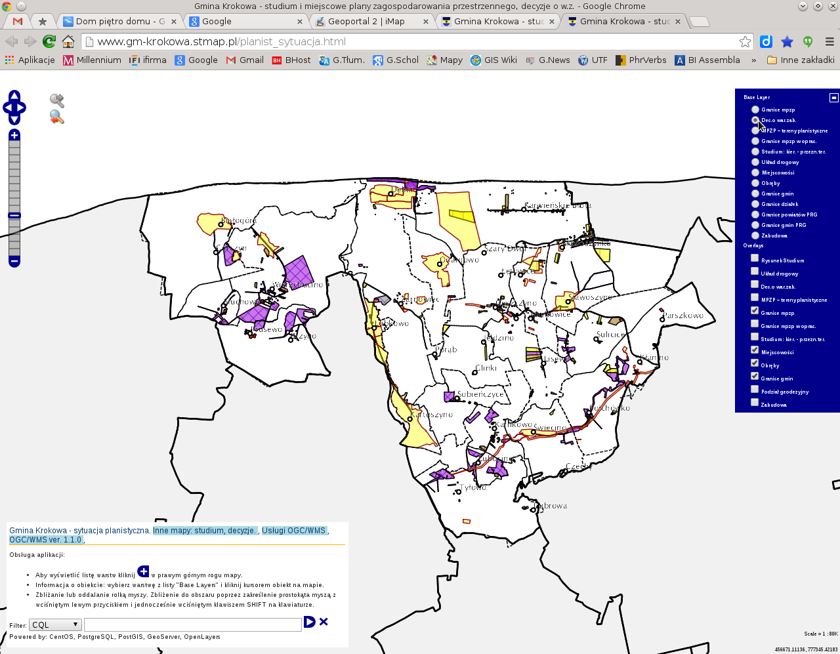Image resolution: width=840 pixels, height=654 pixels.
Task: Select base layer radio Granice działek
Action: 755,204
